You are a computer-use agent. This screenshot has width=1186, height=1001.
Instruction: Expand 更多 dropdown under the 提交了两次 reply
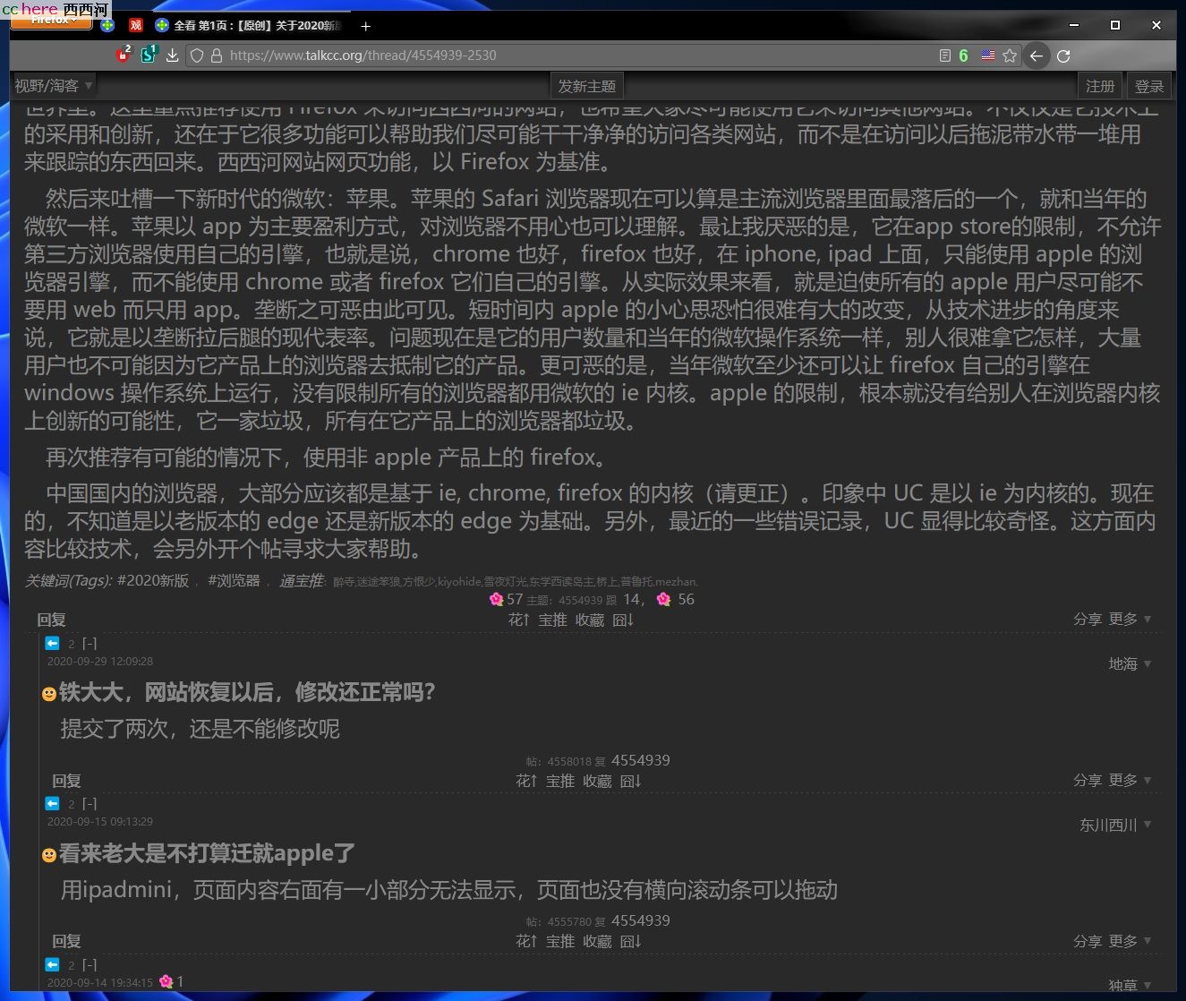click(x=1130, y=780)
